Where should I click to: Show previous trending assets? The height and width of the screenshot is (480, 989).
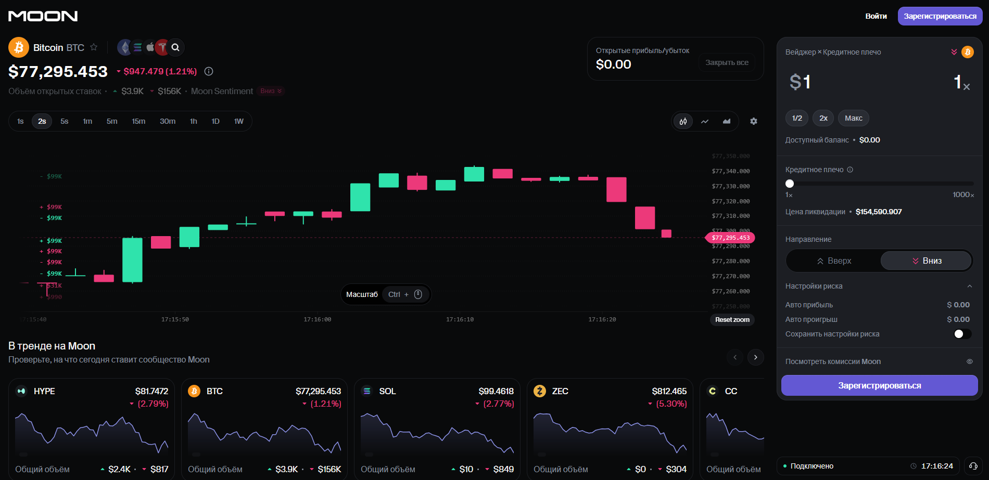coord(735,357)
